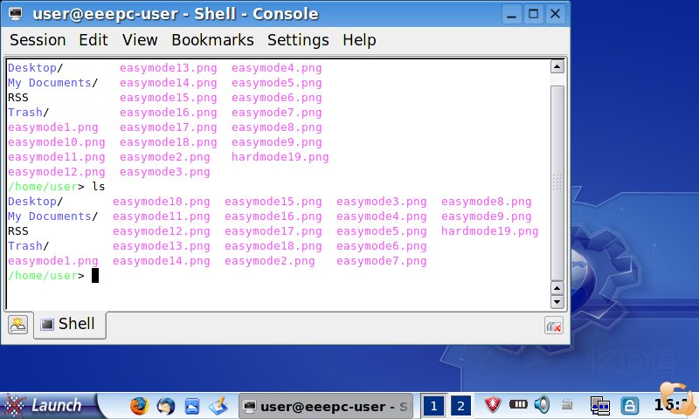Click the lock icon in the tray
699x419 pixels.
[x=627, y=406]
